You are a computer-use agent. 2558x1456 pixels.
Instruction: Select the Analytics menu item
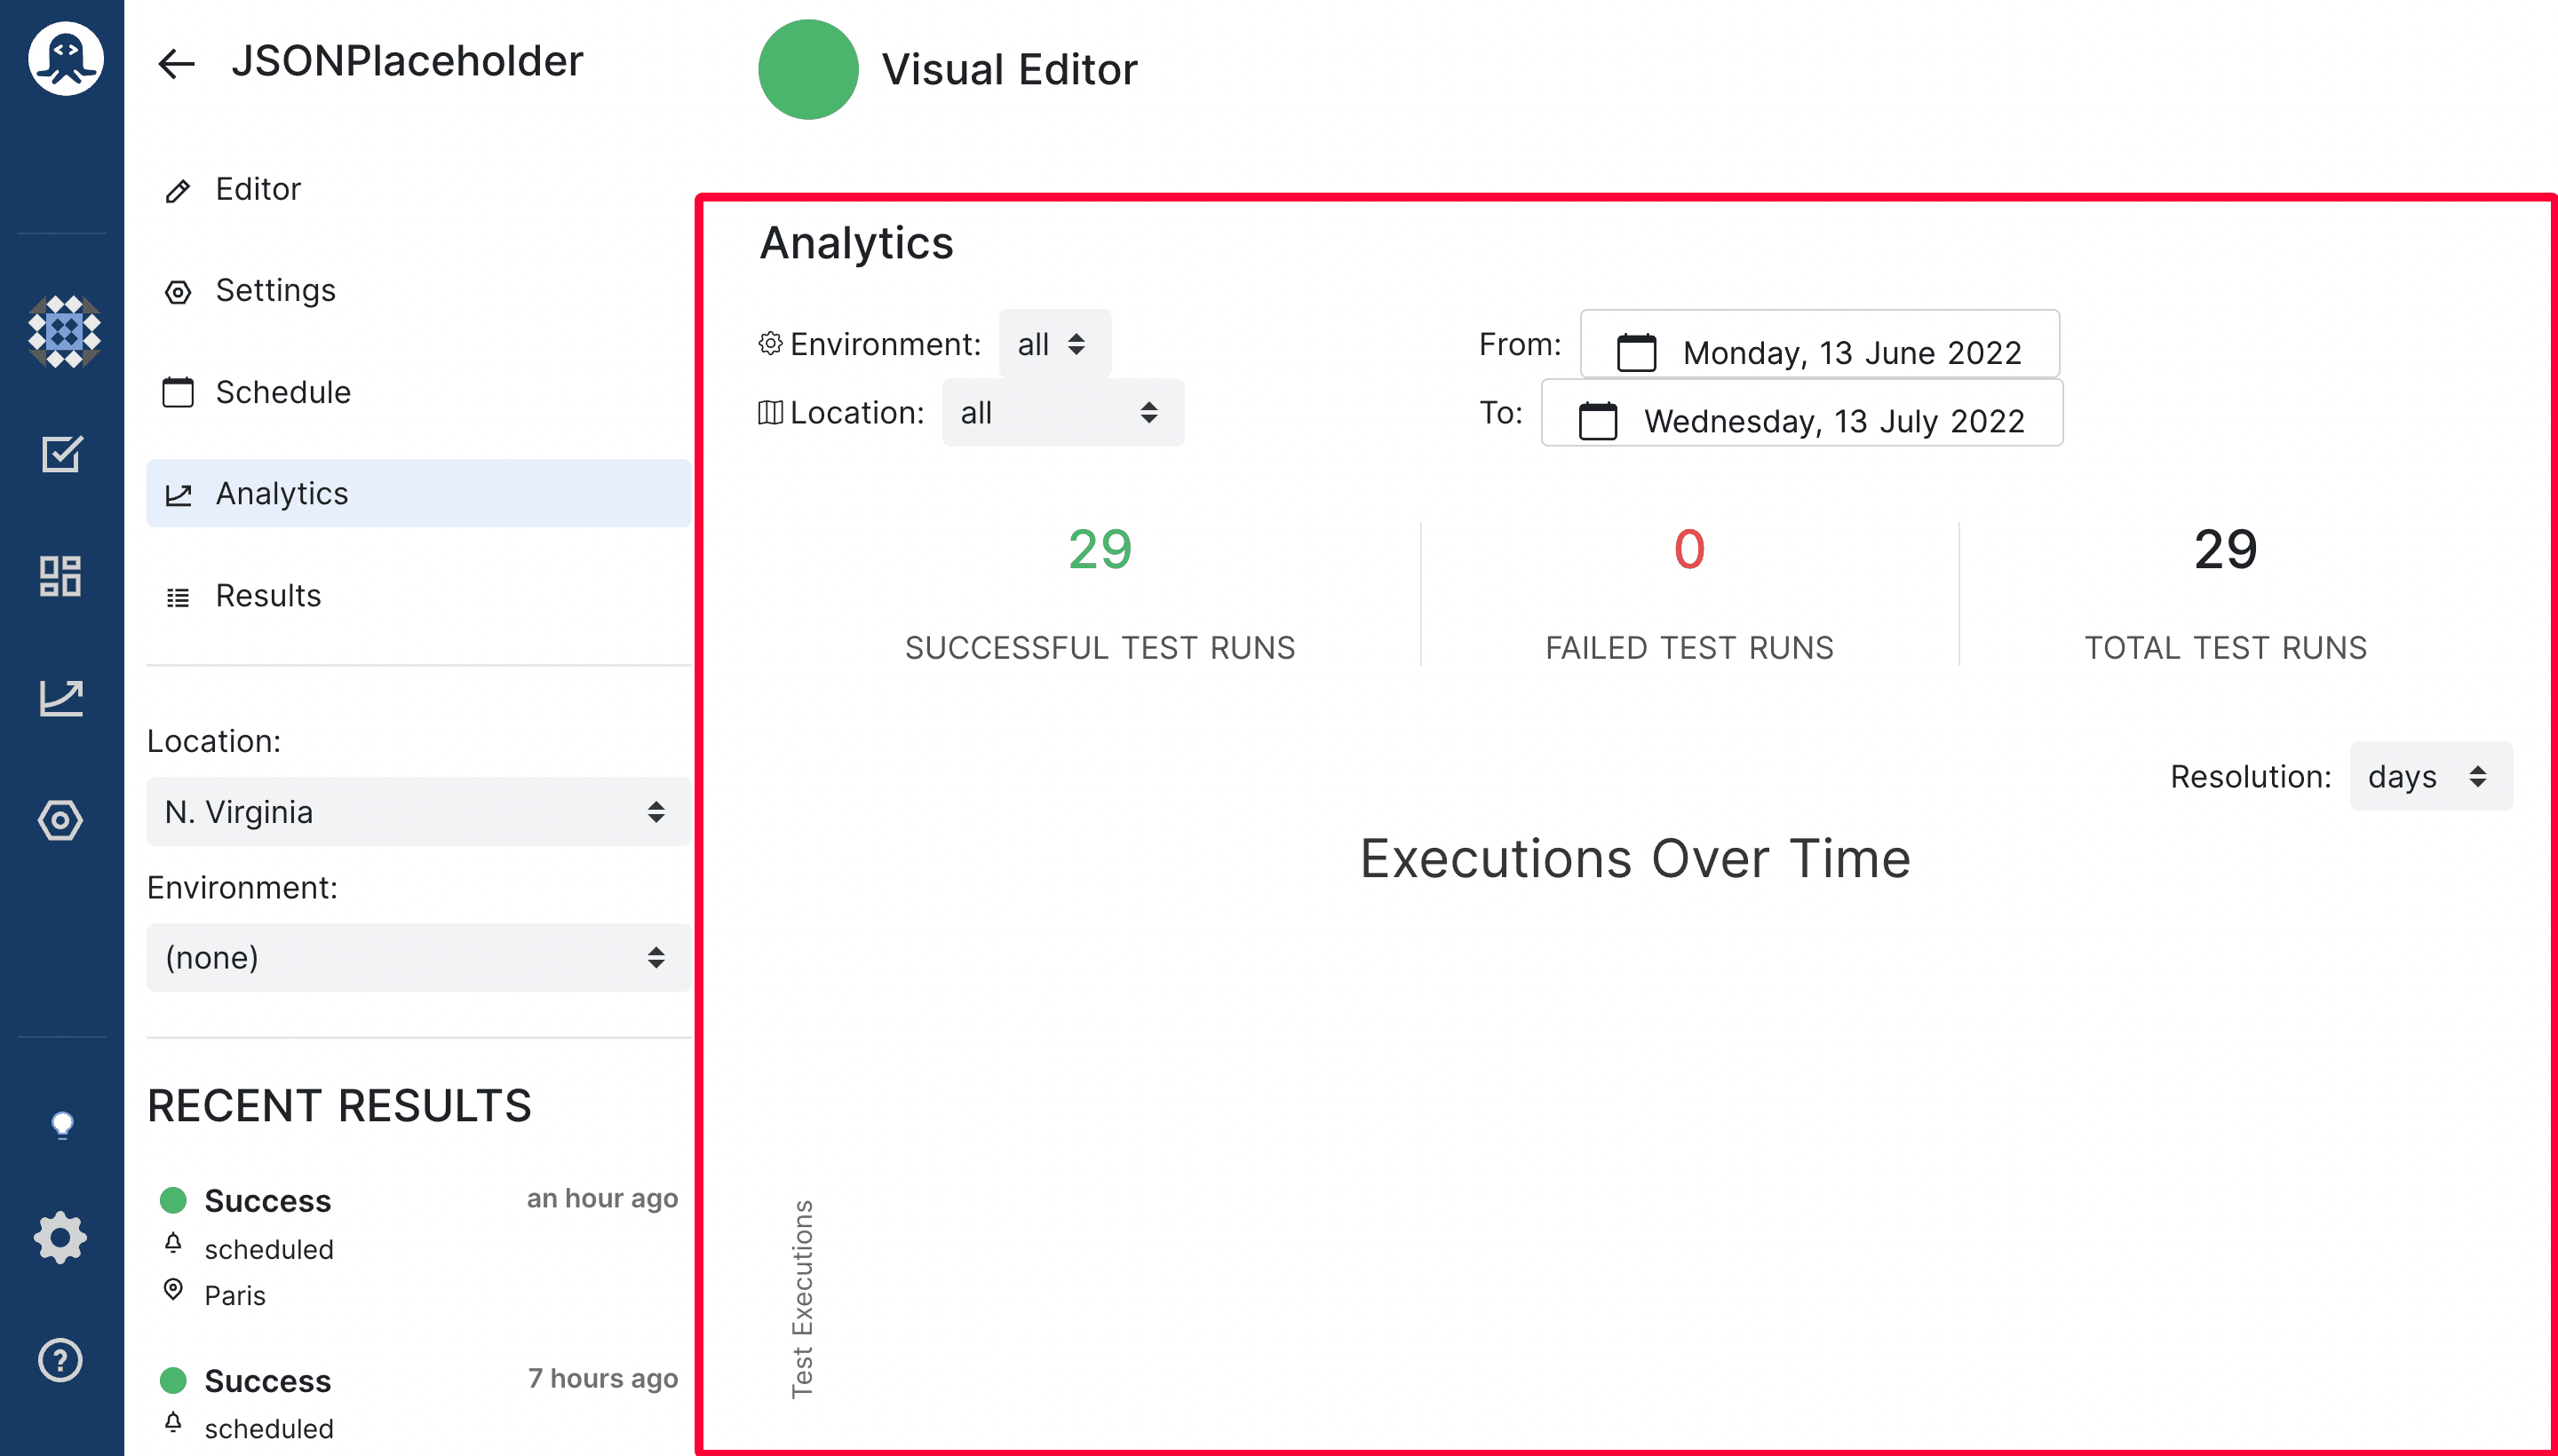(419, 493)
